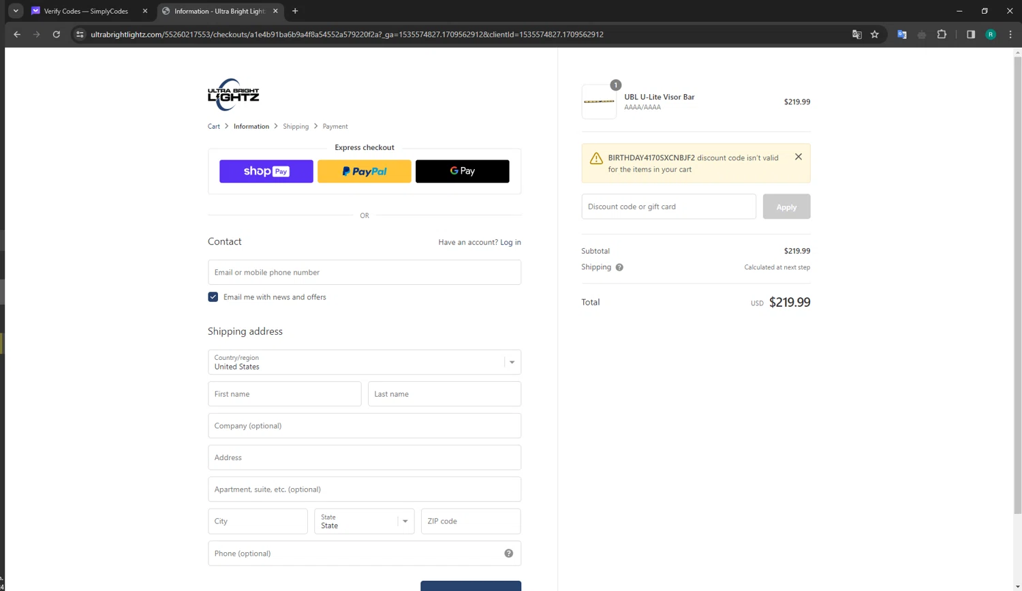This screenshot has height=591, width=1022.
Task: Open the tab search dropdown arrow
Action: tap(16, 11)
